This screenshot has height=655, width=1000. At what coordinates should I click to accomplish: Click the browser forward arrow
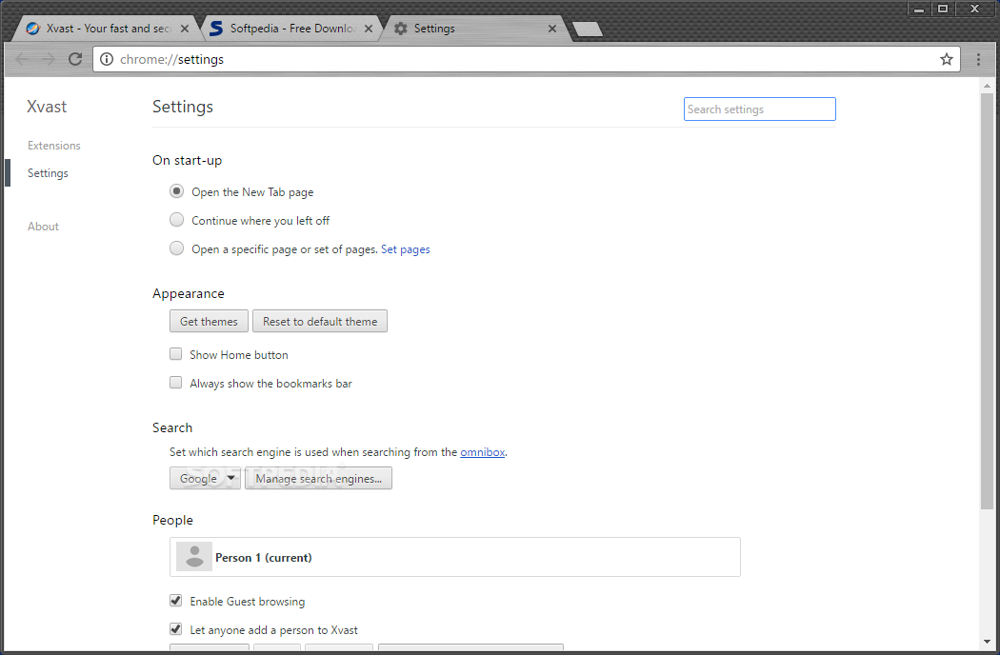(x=49, y=59)
